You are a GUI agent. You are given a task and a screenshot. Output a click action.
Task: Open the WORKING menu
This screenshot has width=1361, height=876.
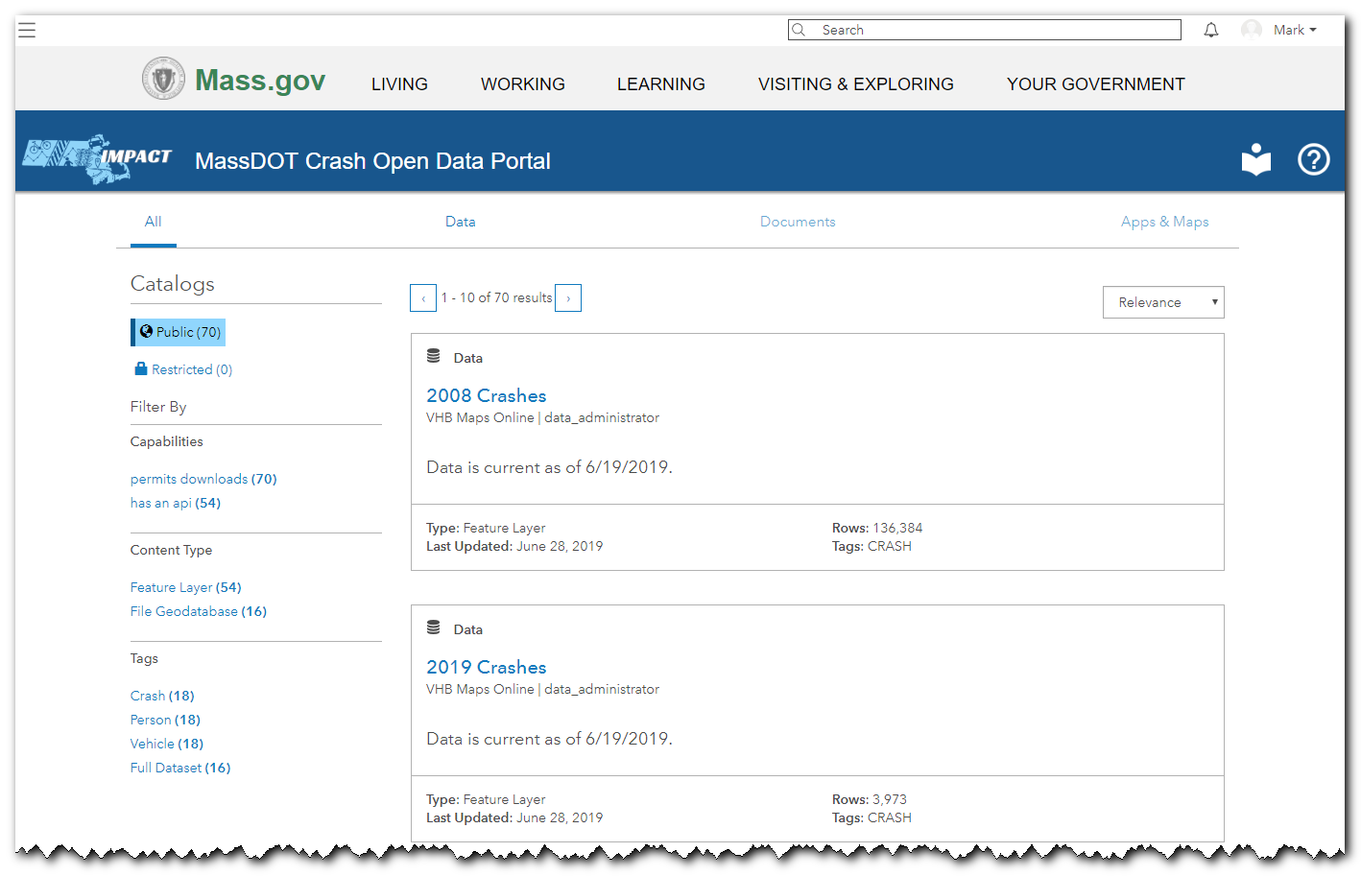click(x=523, y=84)
